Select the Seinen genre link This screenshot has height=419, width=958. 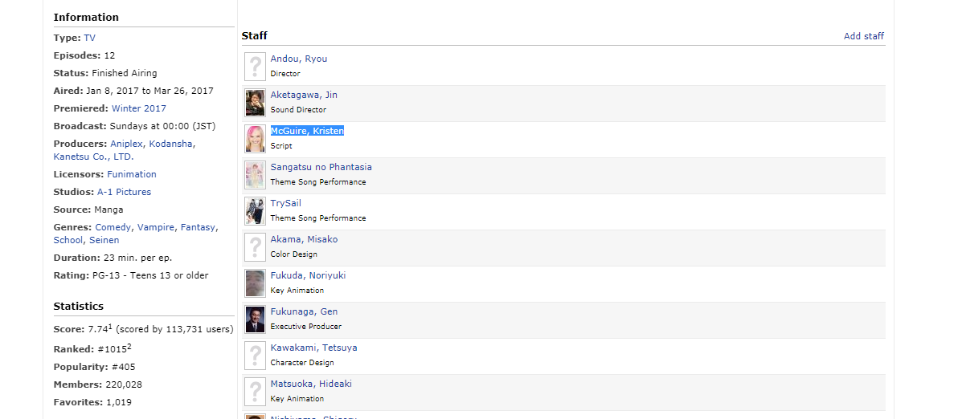tap(104, 240)
